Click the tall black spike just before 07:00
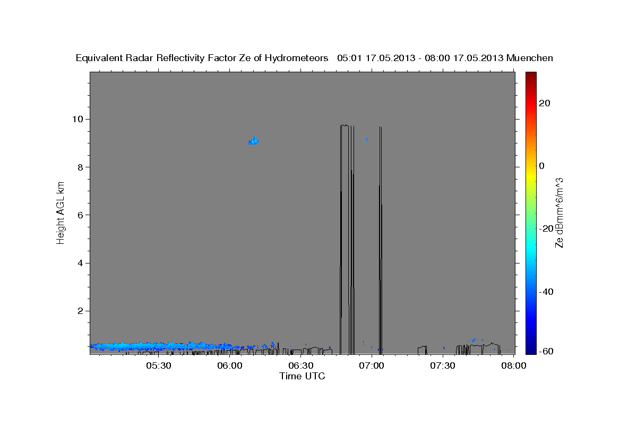637x425 pixels. pyautogui.click(x=347, y=239)
